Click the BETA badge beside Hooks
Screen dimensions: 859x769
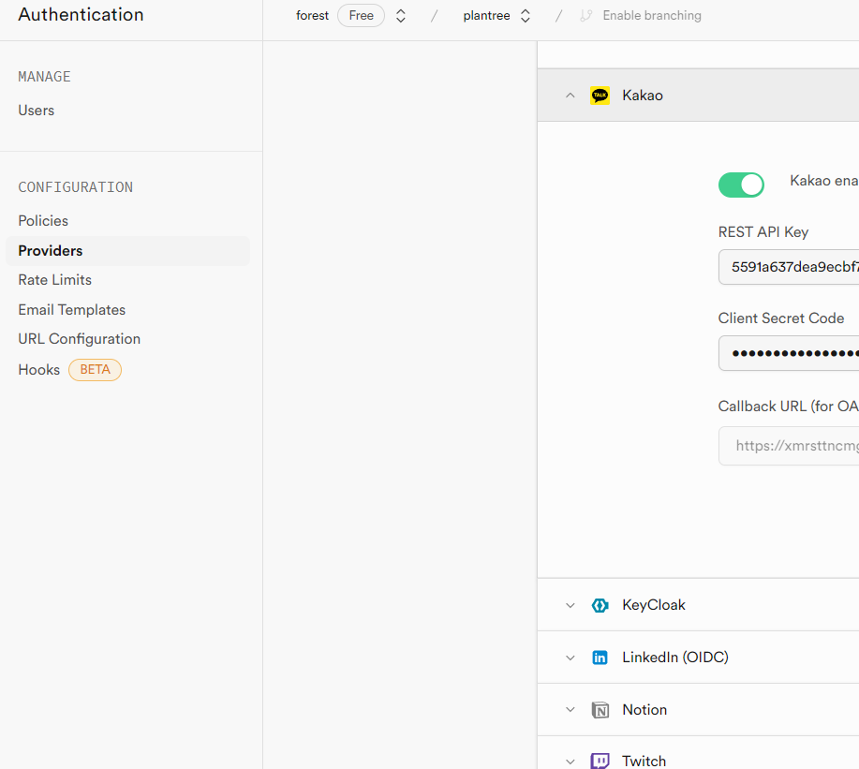pyautogui.click(x=95, y=370)
